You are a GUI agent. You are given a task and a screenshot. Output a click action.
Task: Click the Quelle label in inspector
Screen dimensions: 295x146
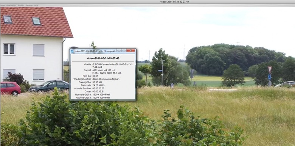[88, 64]
